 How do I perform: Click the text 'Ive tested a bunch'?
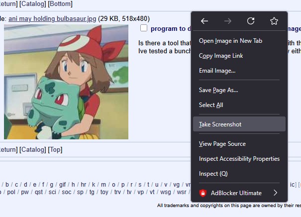point(165,51)
